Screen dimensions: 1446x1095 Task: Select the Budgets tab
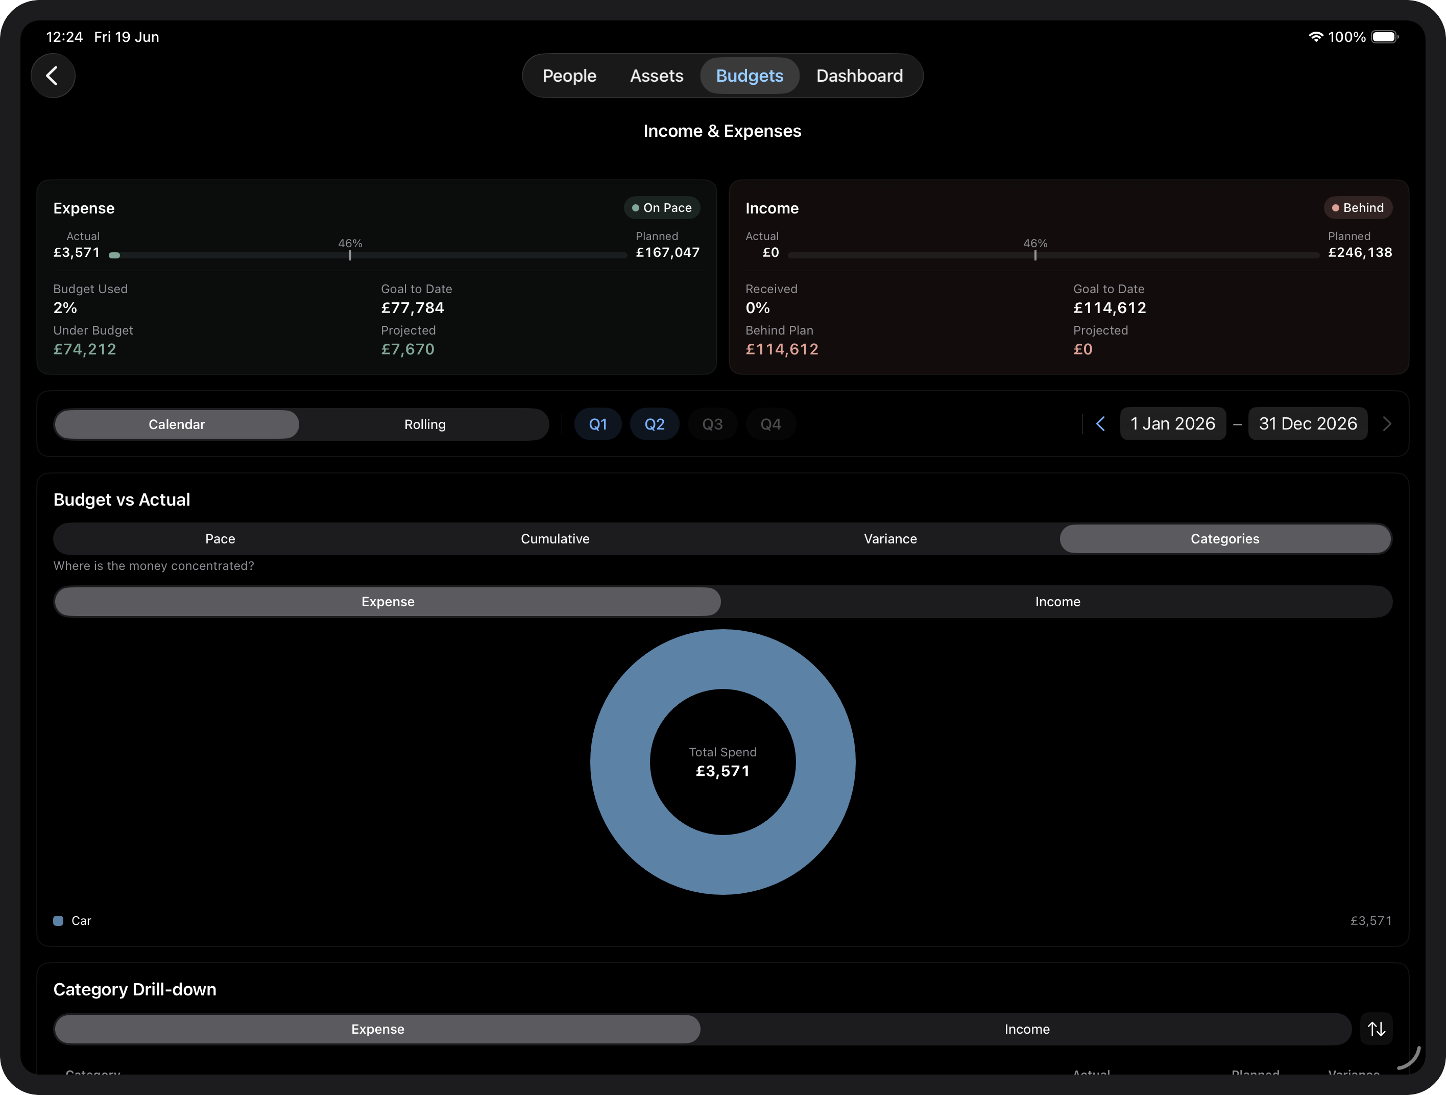(750, 76)
